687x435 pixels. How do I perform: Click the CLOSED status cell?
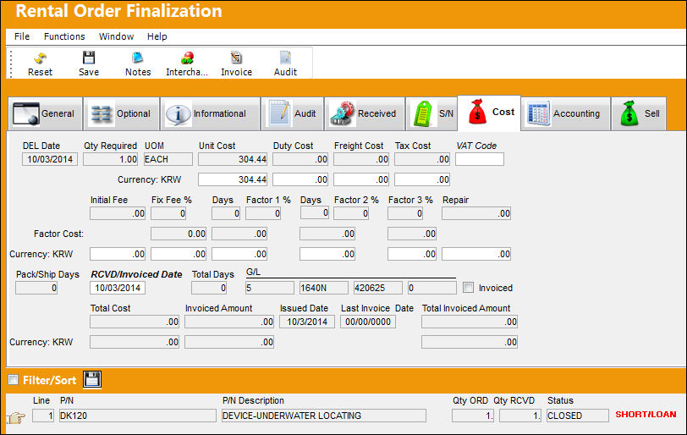pos(578,416)
